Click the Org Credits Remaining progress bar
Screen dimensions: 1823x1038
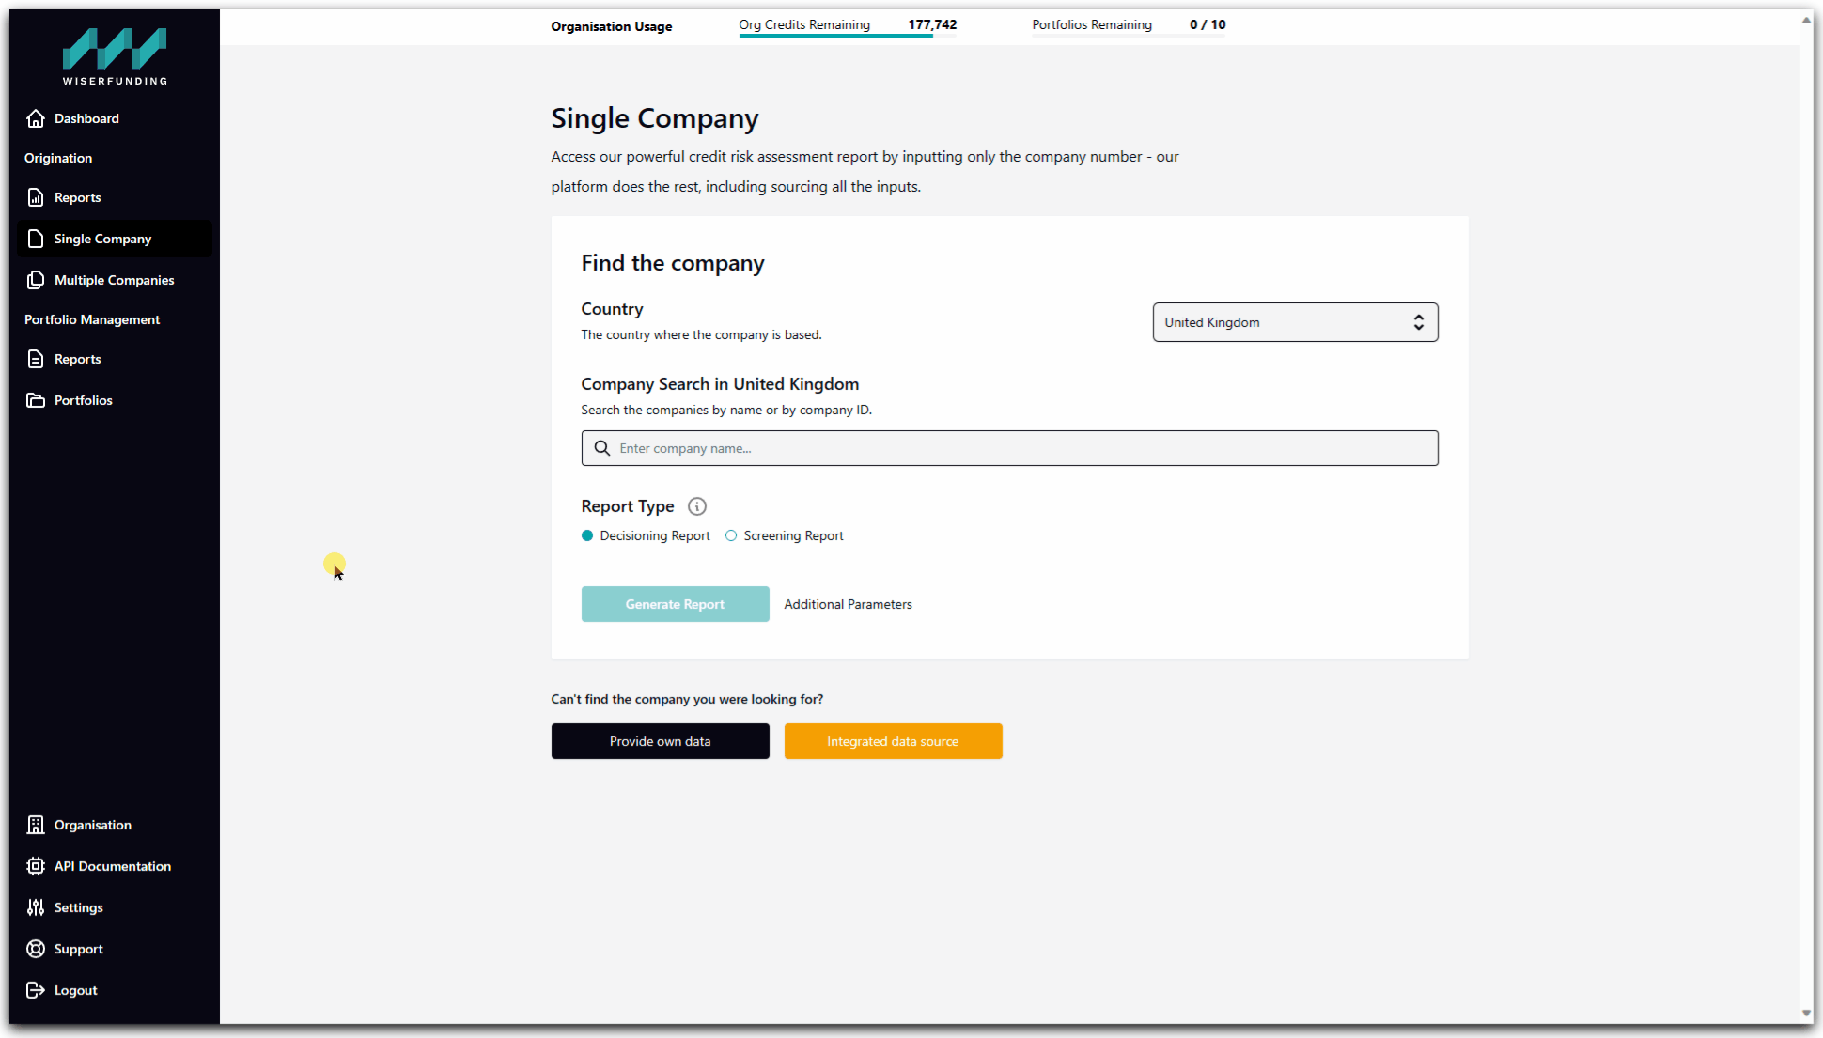point(848,36)
